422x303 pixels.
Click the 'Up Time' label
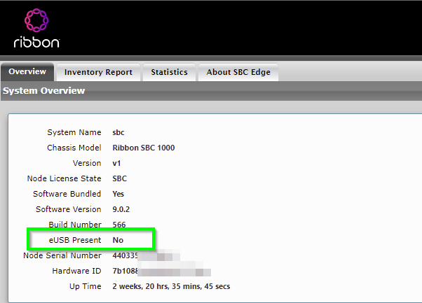[86, 286]
